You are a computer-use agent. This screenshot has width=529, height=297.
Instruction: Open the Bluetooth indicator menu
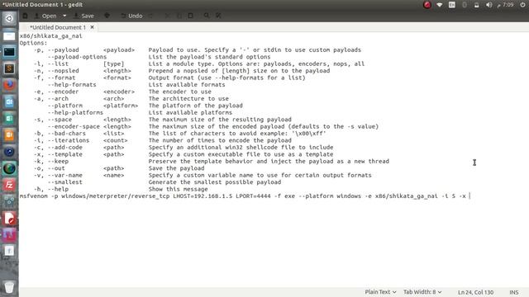pos(465,5)
